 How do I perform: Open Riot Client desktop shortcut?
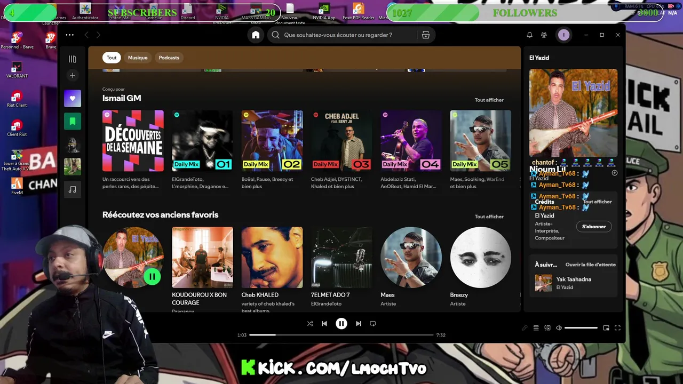coord(17,99)
